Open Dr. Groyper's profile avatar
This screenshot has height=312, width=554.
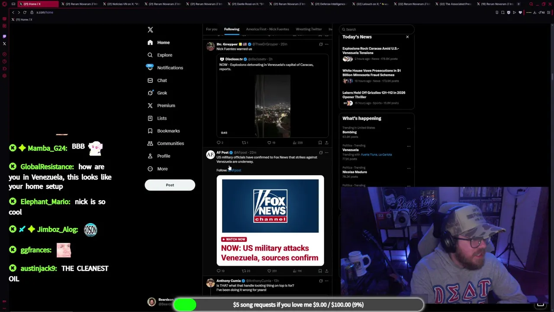tap(210, 46)
